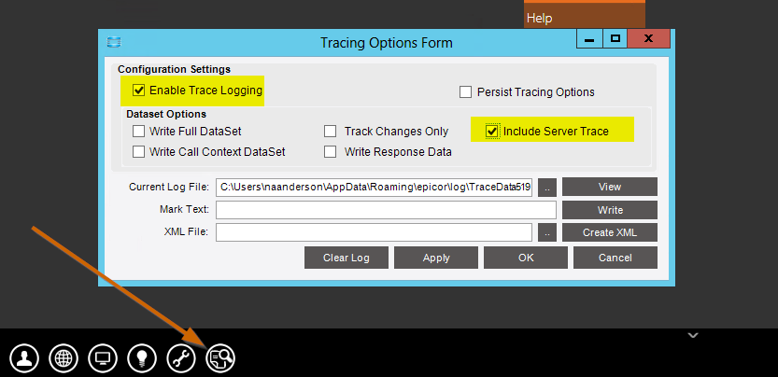Close the Tracing Options Form window
This screenshot has height=377, width=778.
click(x=648, y=38)
